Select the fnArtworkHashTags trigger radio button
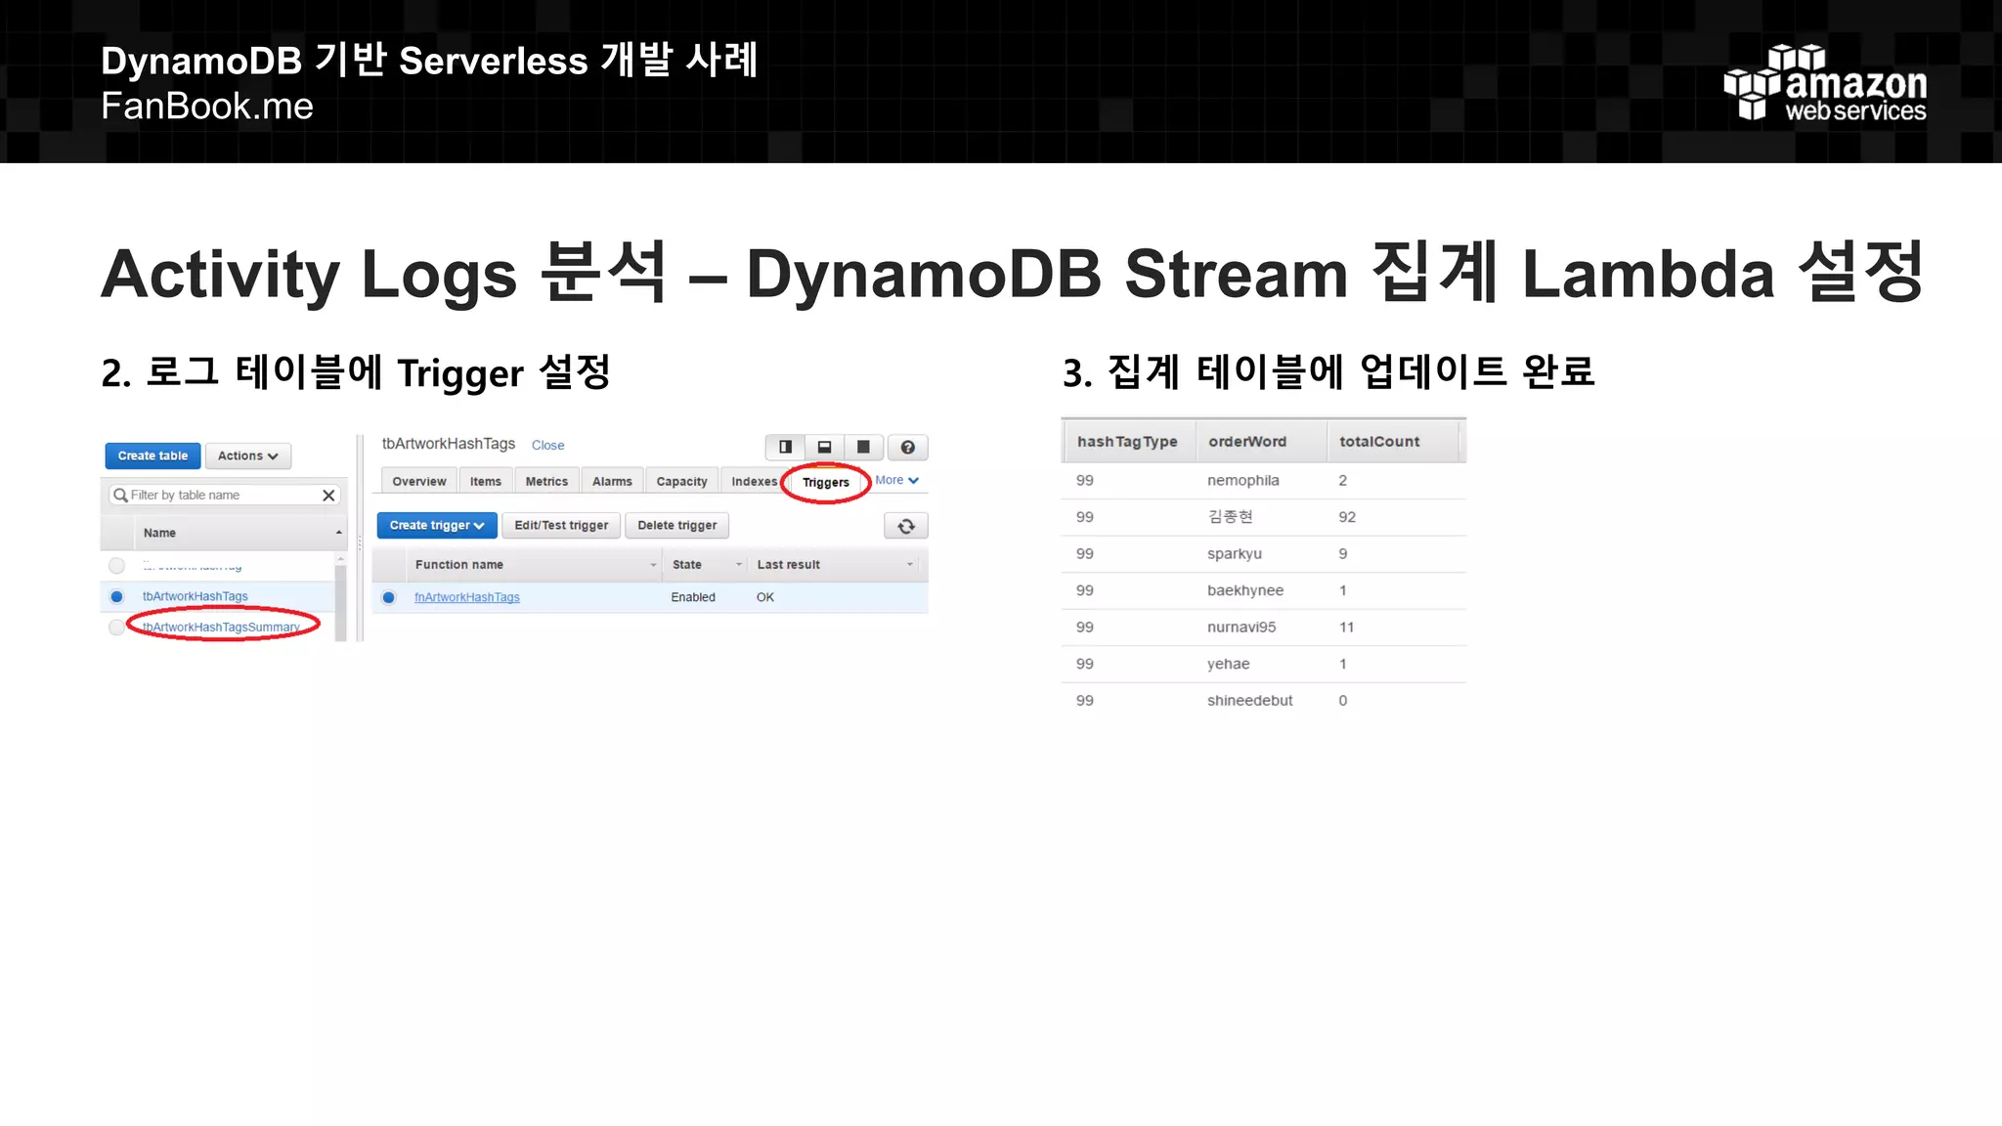Screen dimensions: 2002x1126 point(389,597)
